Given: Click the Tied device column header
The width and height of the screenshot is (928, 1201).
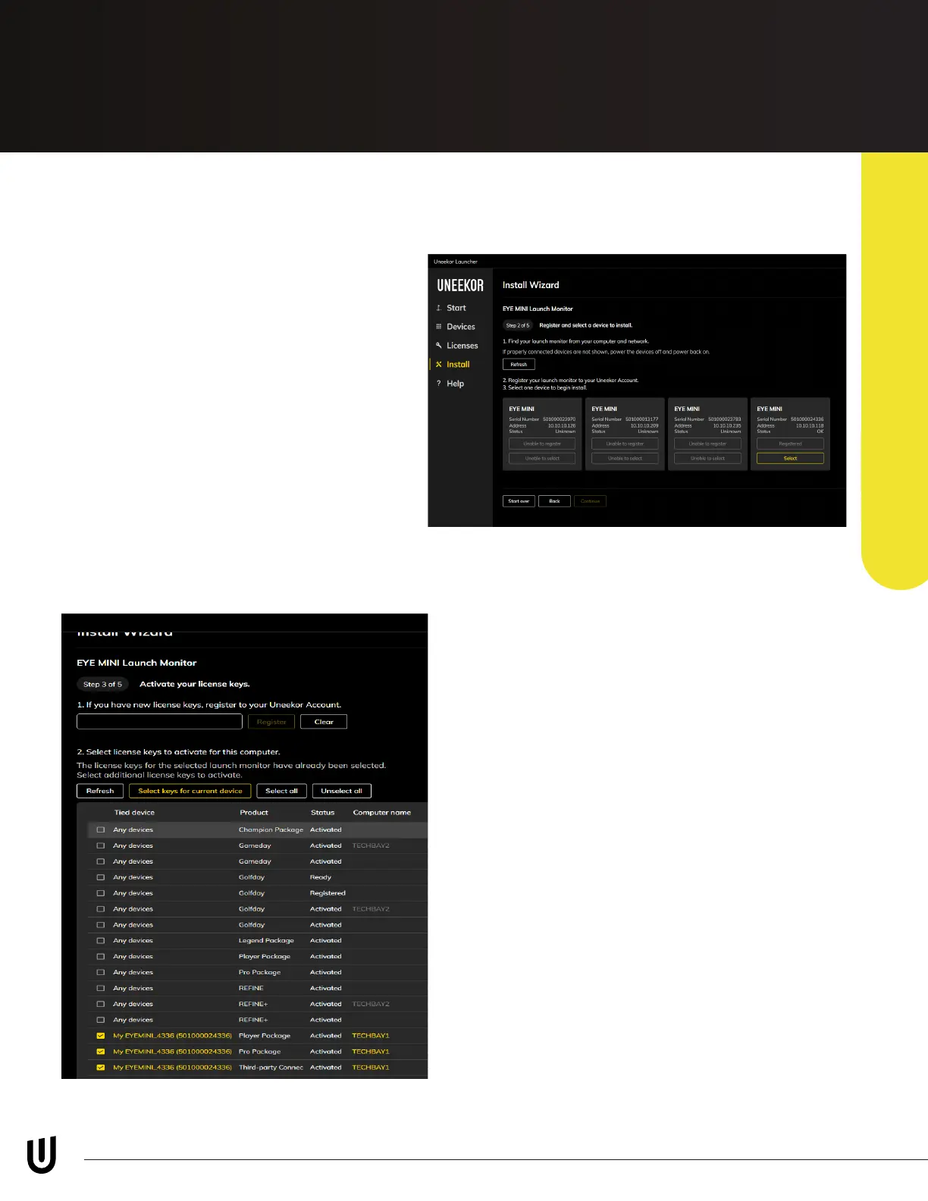Looking at the screenshot, I should tap(134, 813).
